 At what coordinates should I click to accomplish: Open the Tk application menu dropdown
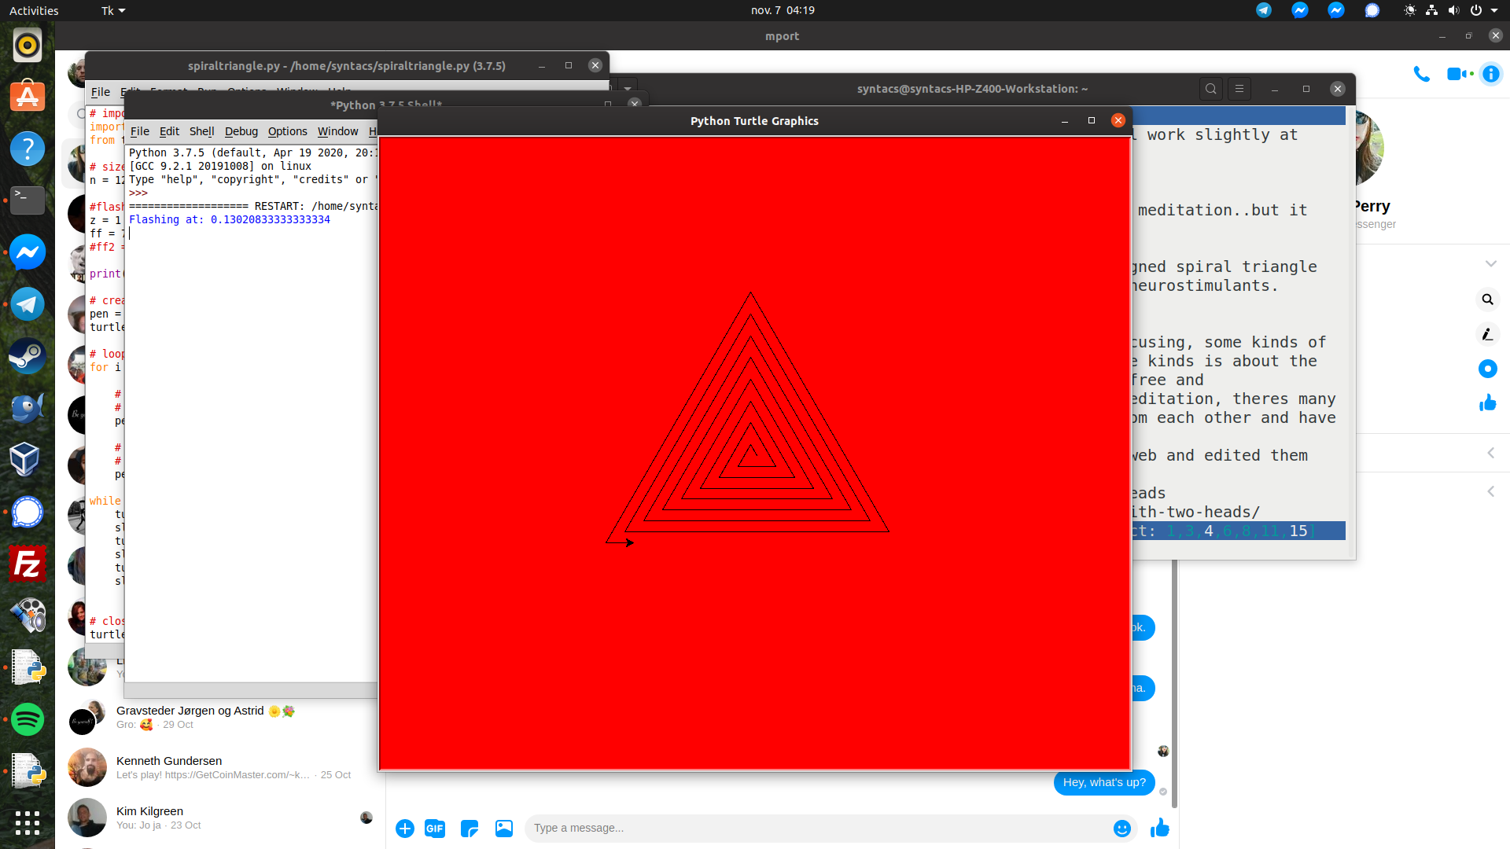click(x=113, y=10)
